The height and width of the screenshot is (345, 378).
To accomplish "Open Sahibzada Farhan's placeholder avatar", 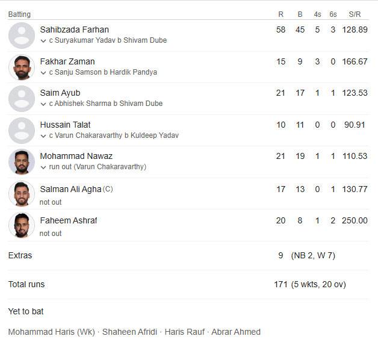I will point(22,36).
